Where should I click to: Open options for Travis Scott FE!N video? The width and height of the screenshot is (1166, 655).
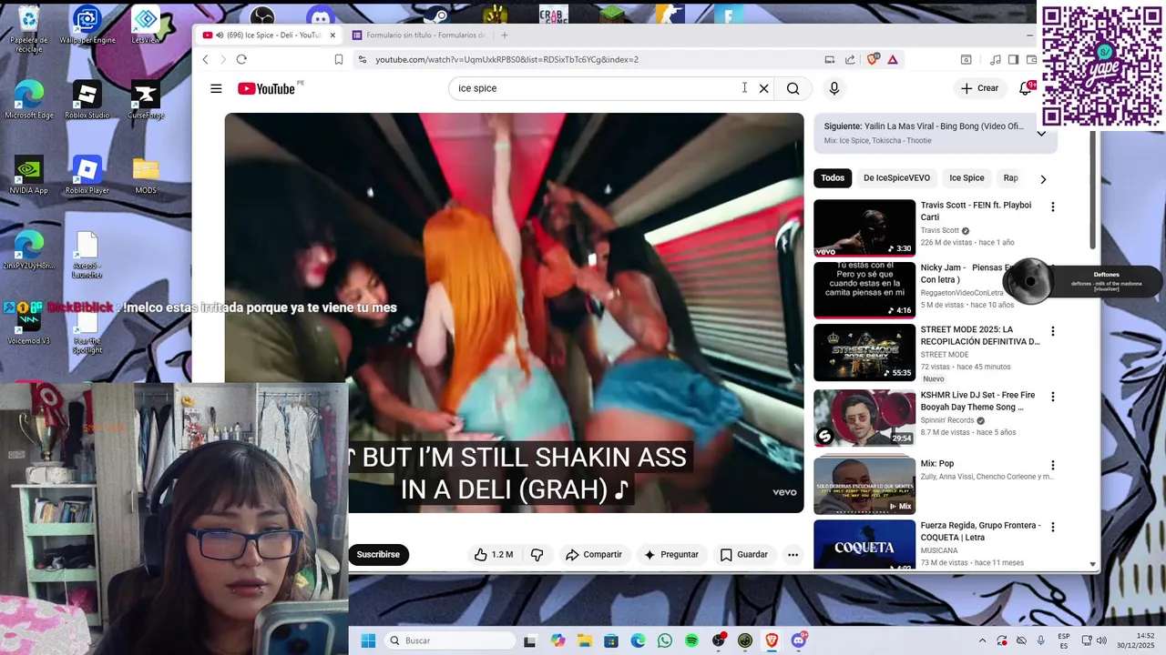pyautogui.click(x=1053, y=207)
